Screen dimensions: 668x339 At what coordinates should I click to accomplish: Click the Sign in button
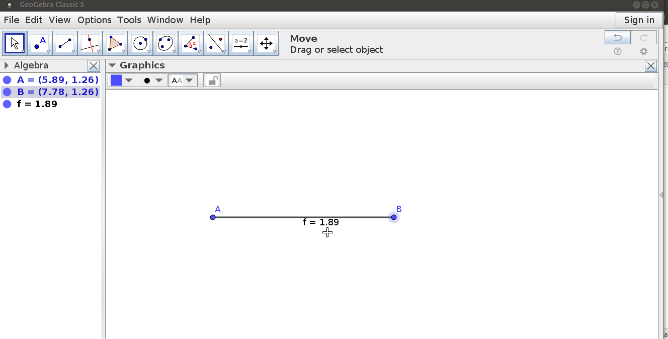click(x=639, y=20)
